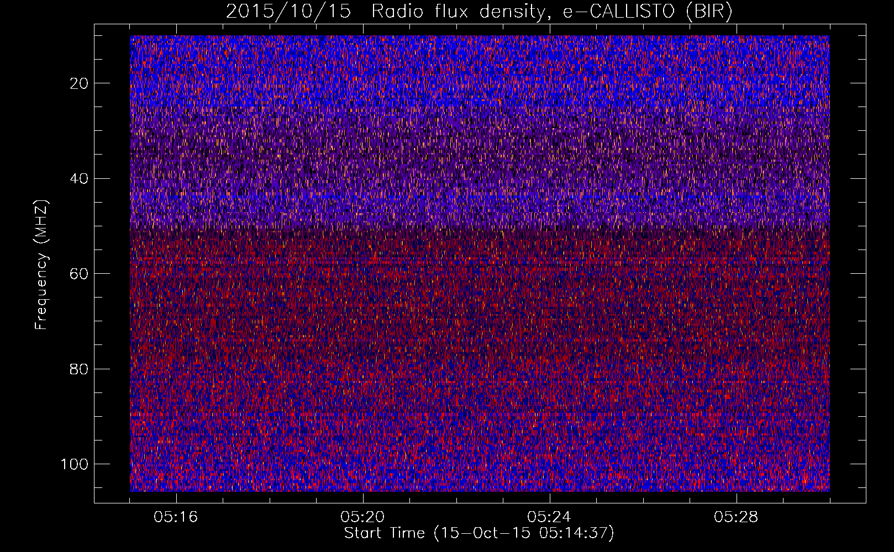Click the 'Start Time (15-Oct-15 05:14:37)' label

pyautogui.click(x=479, y=533)
